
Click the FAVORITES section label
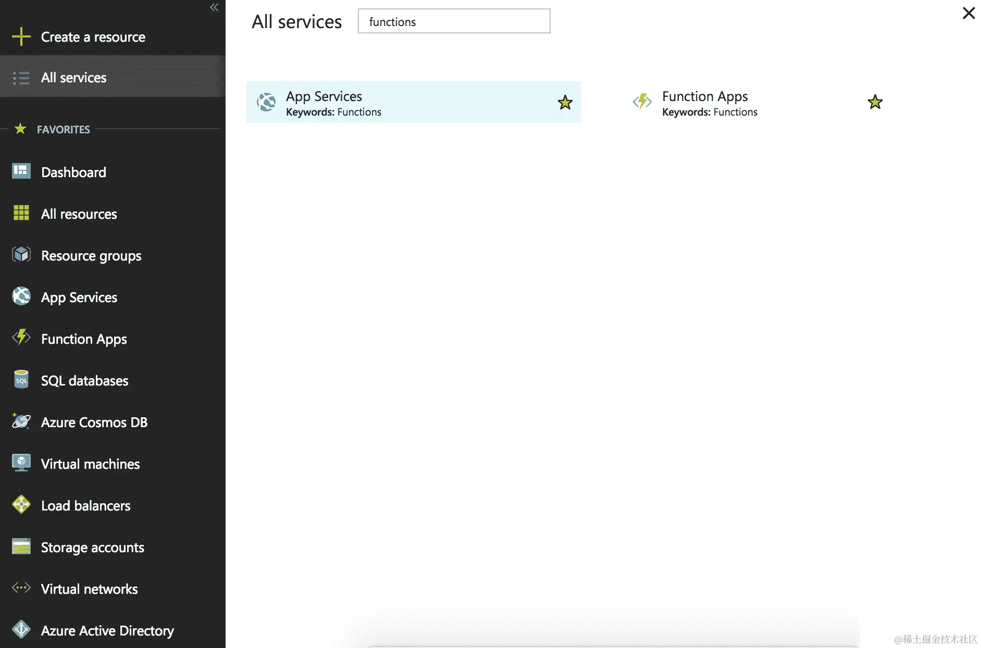64,129
